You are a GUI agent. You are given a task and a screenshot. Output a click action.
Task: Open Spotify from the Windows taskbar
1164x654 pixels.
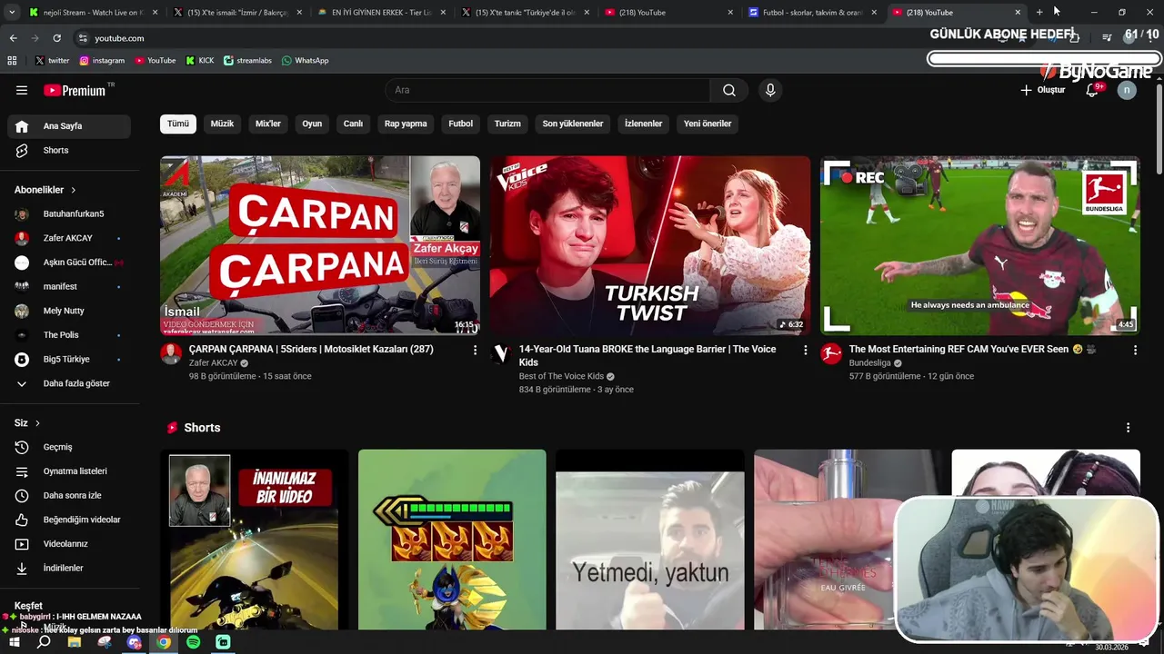pos(194,642)
